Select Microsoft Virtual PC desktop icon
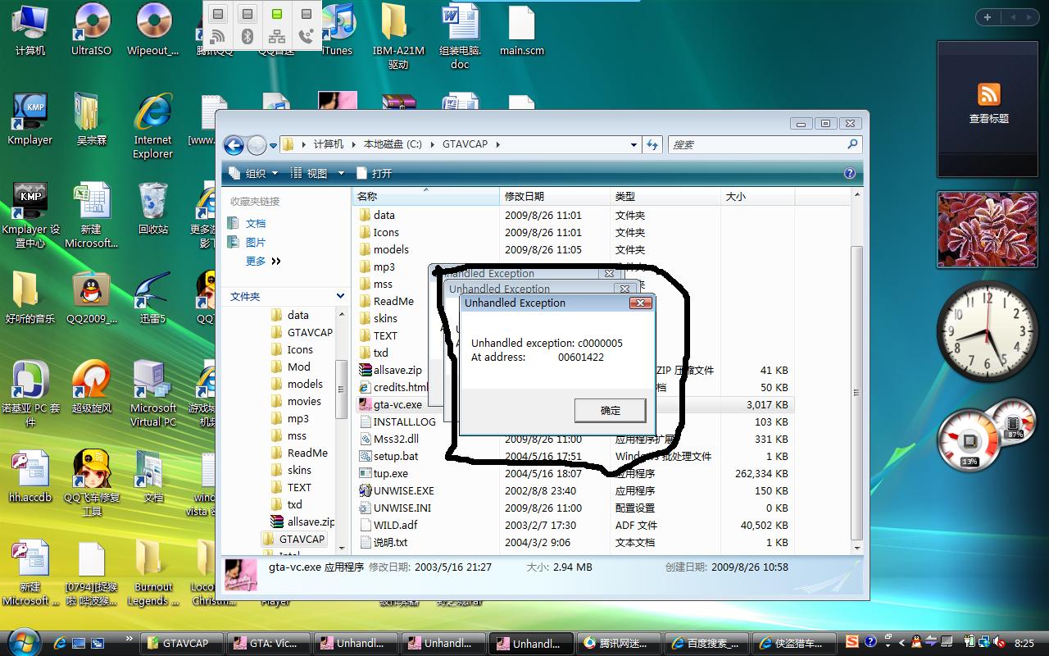Screen dimensions: 1049x656 153,394
